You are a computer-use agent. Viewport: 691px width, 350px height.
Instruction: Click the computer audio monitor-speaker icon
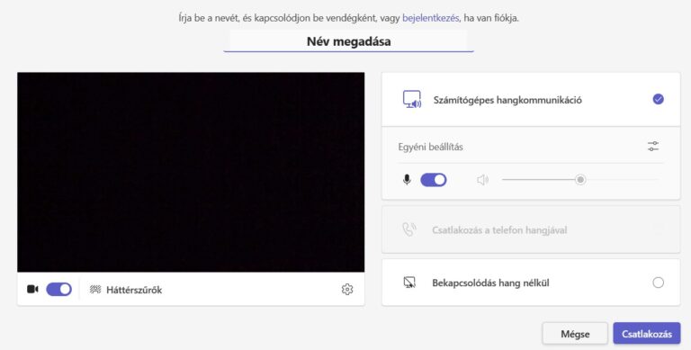click(x=412, y=100)
